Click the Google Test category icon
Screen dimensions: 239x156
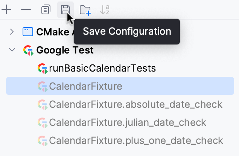pyautogui.click(x=28, y=50)
